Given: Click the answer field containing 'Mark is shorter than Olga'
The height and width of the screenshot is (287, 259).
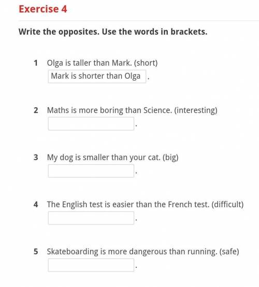Looking at the screenshot, I should [97, 77].
